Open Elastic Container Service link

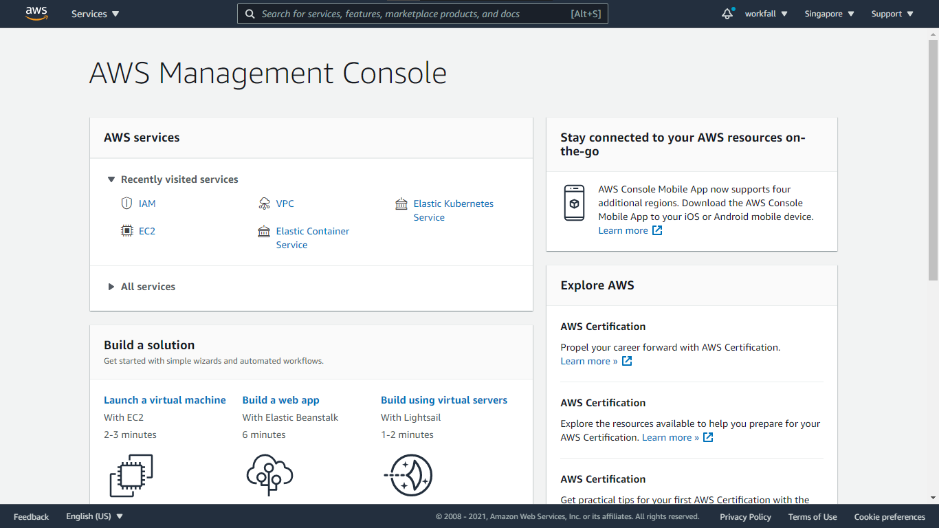click(313, 238)
